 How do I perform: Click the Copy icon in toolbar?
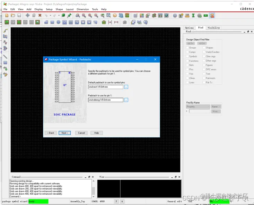point(34,16)
